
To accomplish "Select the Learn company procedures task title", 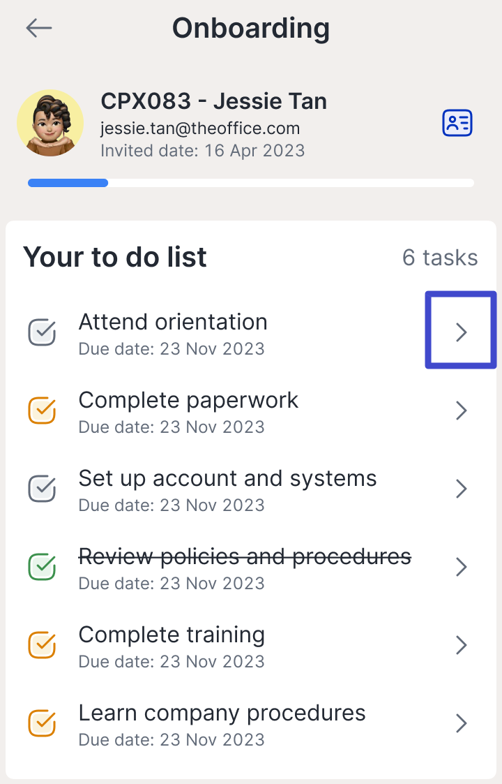I will [x=222, y=713].
